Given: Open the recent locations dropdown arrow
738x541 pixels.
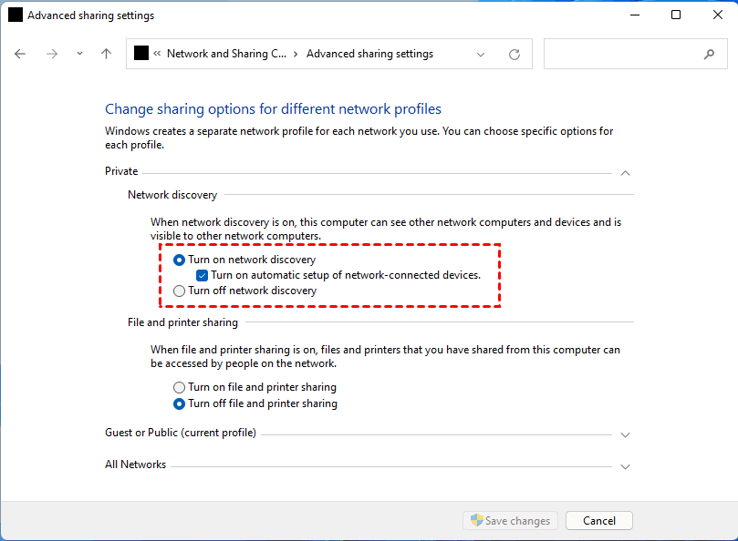Looking at the screenshot, I should pos(79,54).
